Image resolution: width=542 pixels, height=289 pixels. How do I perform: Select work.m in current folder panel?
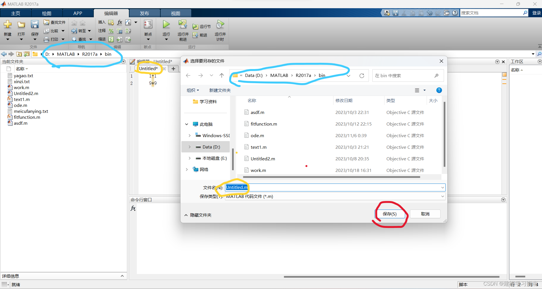pos(22,88)
